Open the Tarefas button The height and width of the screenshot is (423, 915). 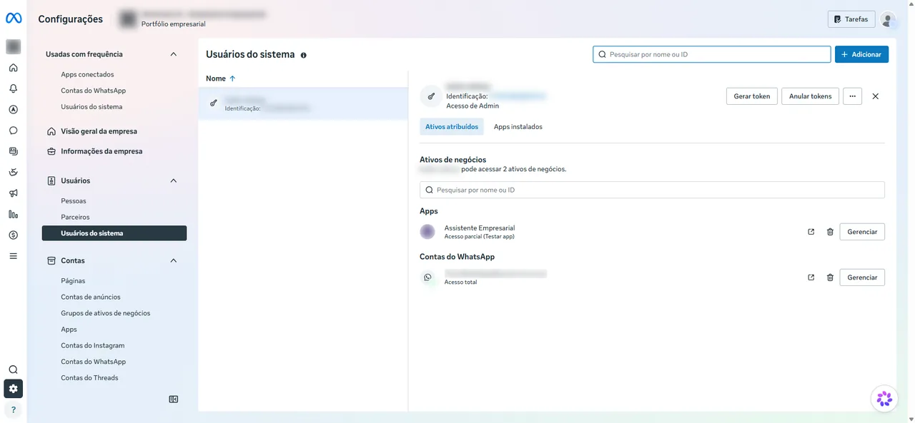click(x=851, y=19)
